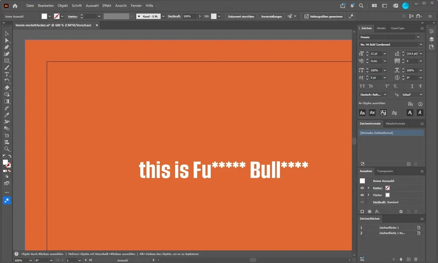Open the 600% zoom level dropdown
Viewport: 438px width, 263px height.
(x=30, y=260)
